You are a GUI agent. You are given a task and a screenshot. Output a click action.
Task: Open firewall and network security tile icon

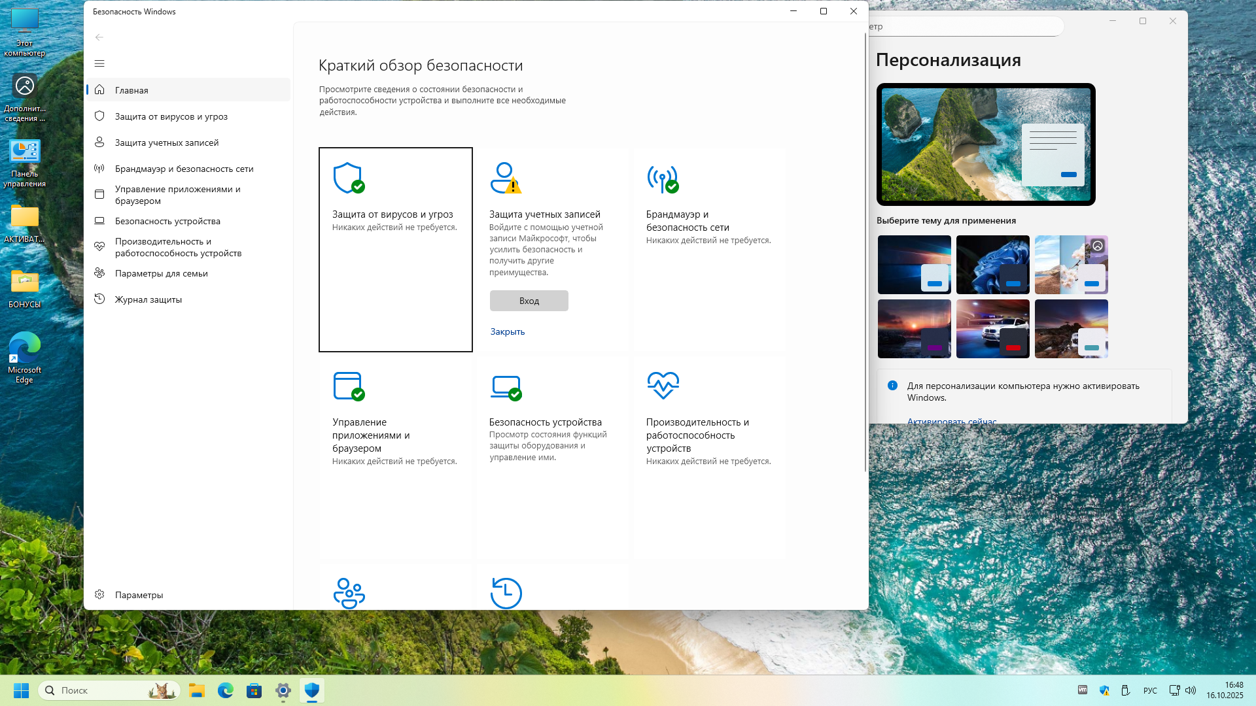(x=662, y=178)
